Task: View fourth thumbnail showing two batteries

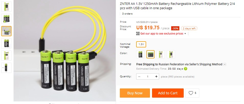Action: tap(6, 43)
